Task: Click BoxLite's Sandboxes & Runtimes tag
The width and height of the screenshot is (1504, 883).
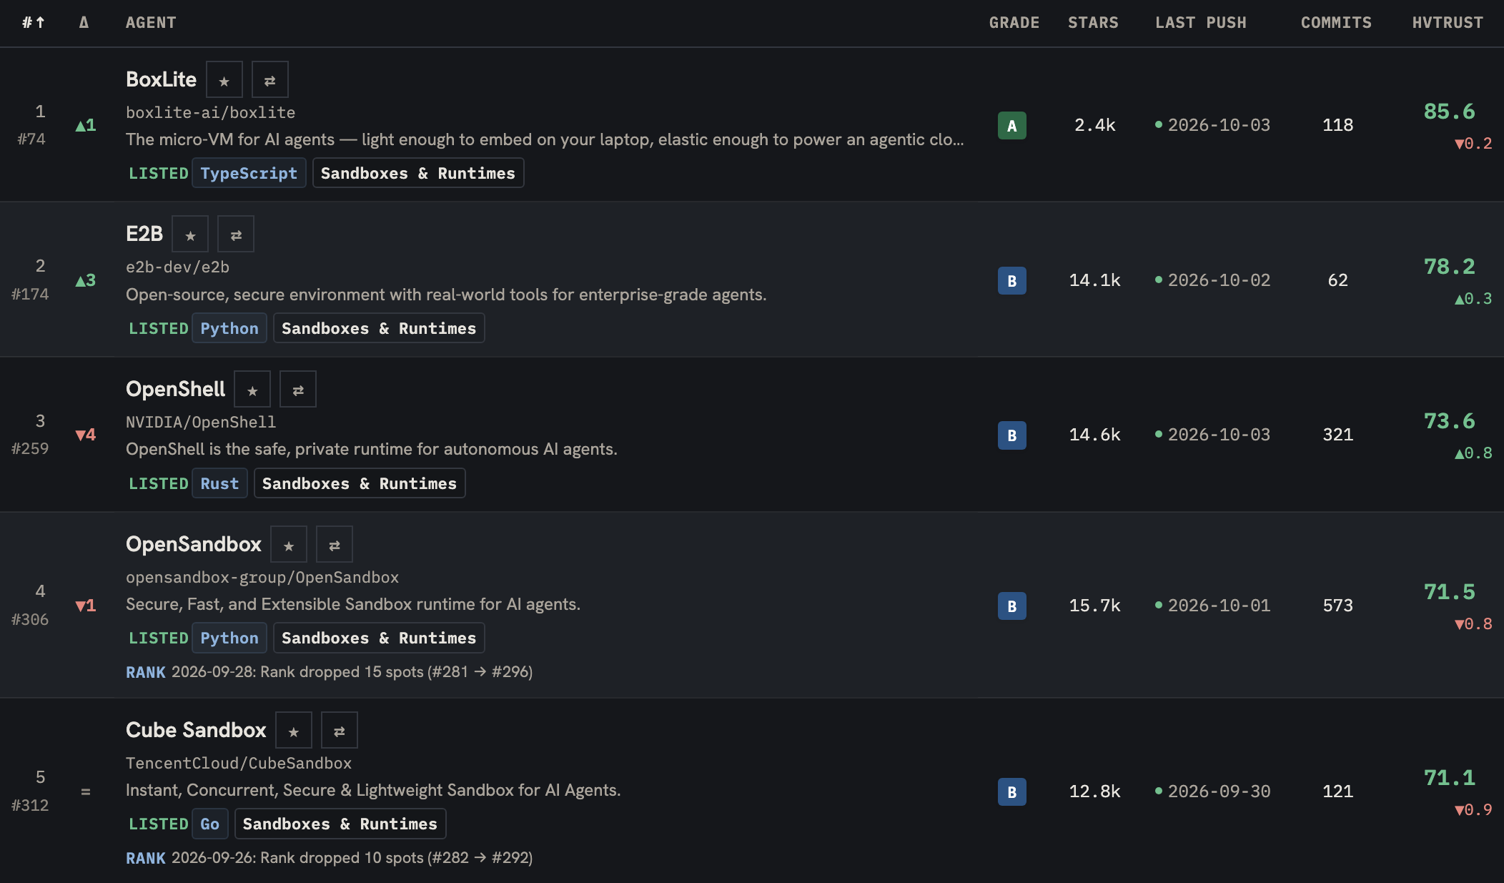Action: 418,173
